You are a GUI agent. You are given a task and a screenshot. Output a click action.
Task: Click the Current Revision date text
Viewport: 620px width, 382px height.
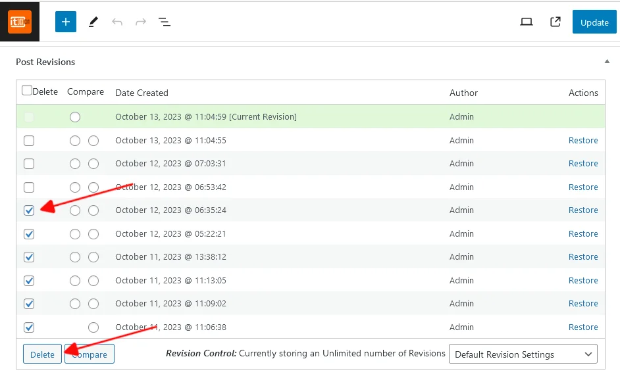pos(205,116)
